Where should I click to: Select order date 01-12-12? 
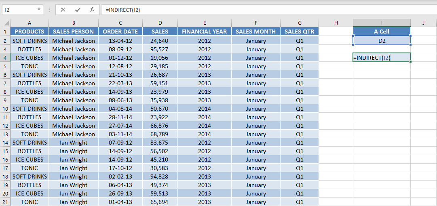coord(120,58)
